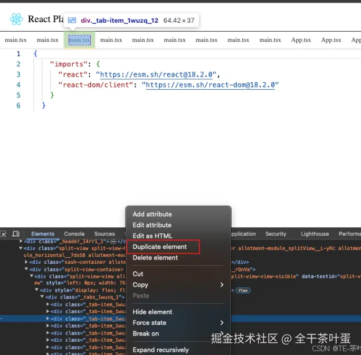Collapse the _tabs_1wuzq_1 div node
Screen dimensions: 361x355
pos(42,296)
